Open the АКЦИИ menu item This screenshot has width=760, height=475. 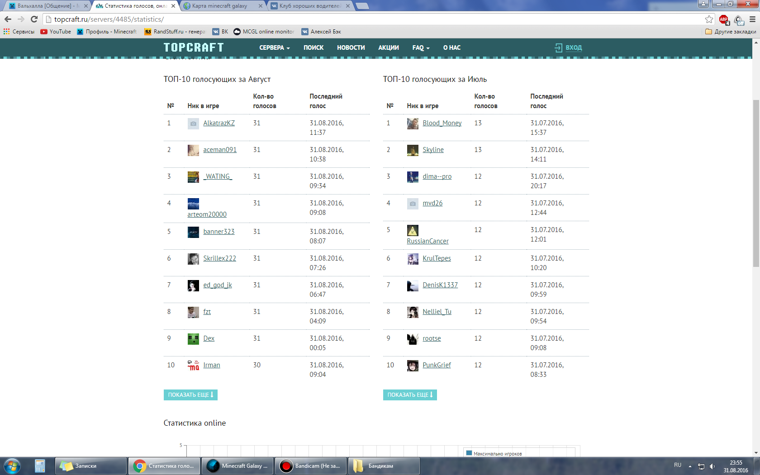pyautogui.click(x=389, y=47)
